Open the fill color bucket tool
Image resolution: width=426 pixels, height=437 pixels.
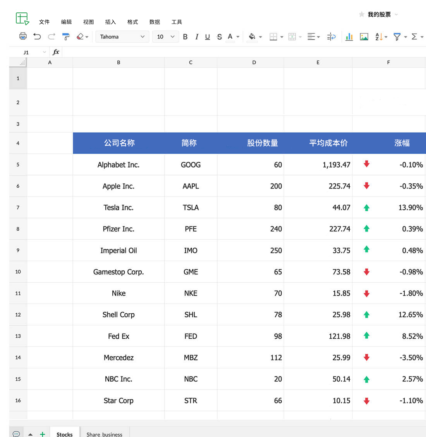point(252,36)
